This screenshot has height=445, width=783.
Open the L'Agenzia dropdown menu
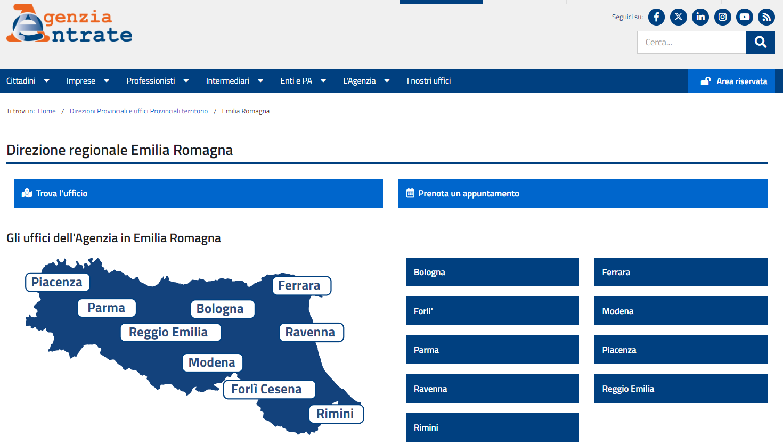point(366,81)
